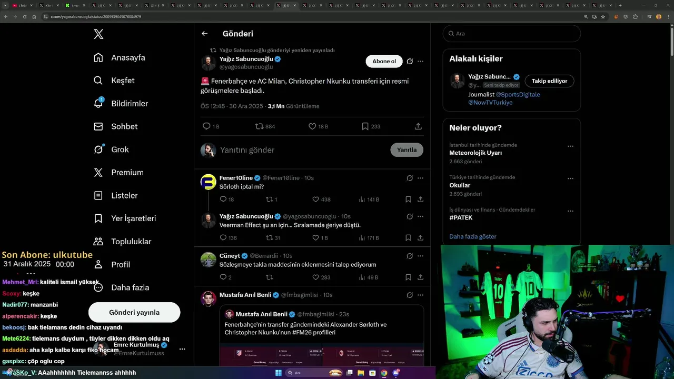Go to Profil page
Screen dimensions: 674x379
(x=112, y=264)
